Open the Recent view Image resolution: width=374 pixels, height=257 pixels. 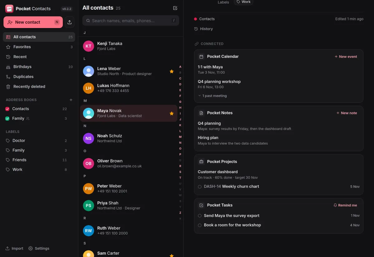click(x=39, y=57)
